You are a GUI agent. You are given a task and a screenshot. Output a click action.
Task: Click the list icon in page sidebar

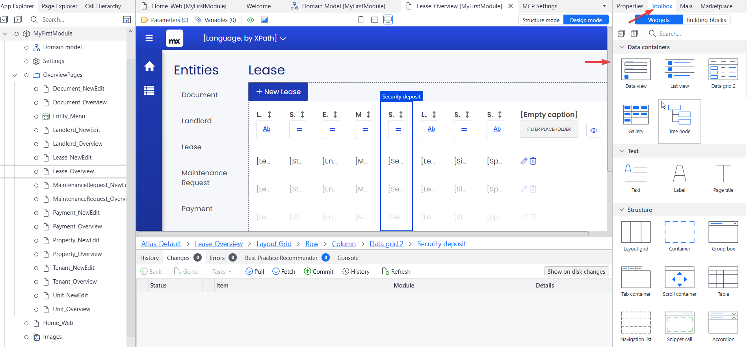pyautogui.click(x=149, y=91)
